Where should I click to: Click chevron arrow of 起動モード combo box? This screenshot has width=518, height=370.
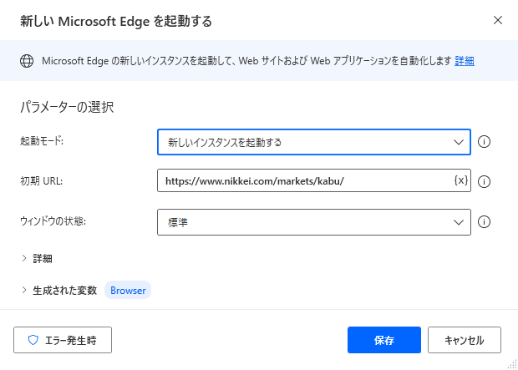[x=459, y=142]
